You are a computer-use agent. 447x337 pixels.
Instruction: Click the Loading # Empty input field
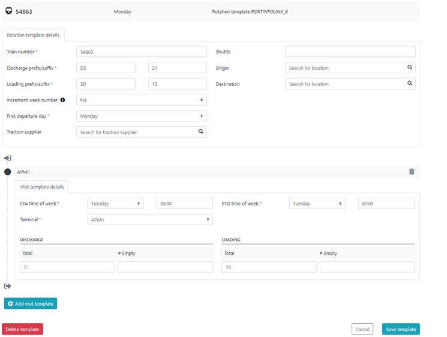[x=367, y=267]
